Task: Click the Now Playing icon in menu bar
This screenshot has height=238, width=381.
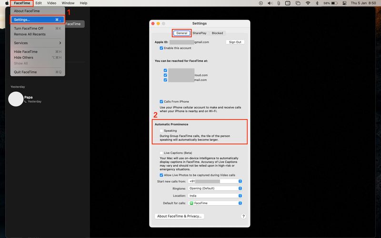Action: click(x=261, y=3)
